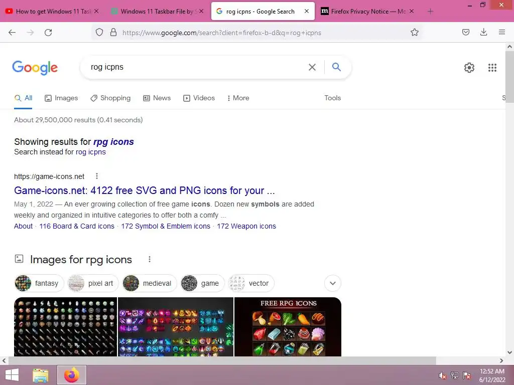Expand more image filter chips
Image resolution: width=514 pixels, height=385 pixels.
pyautogui.click(x=333, y=283)
